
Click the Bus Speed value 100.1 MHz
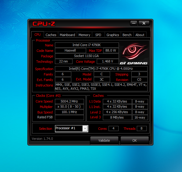[69, 112]
